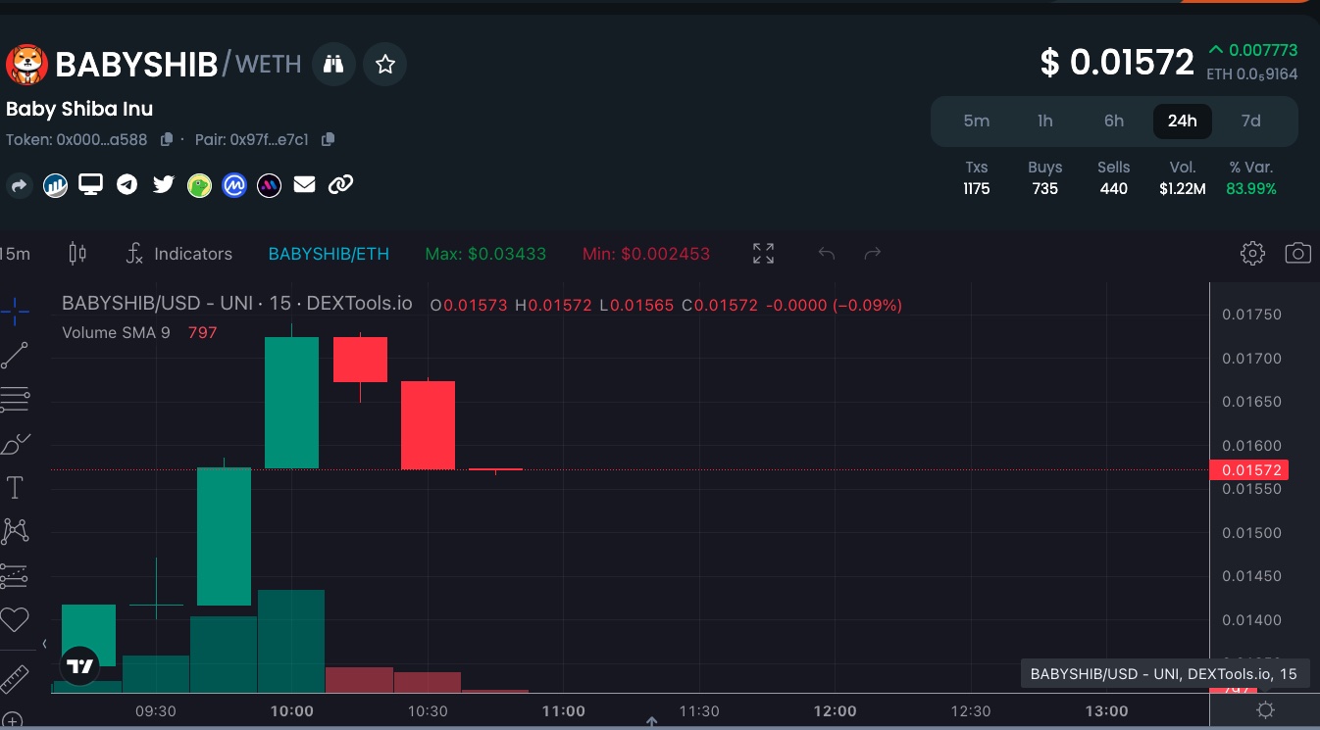Select the 5m timeframe tab
This screenshot has height=730, width=1320.
tap(976, 122)
